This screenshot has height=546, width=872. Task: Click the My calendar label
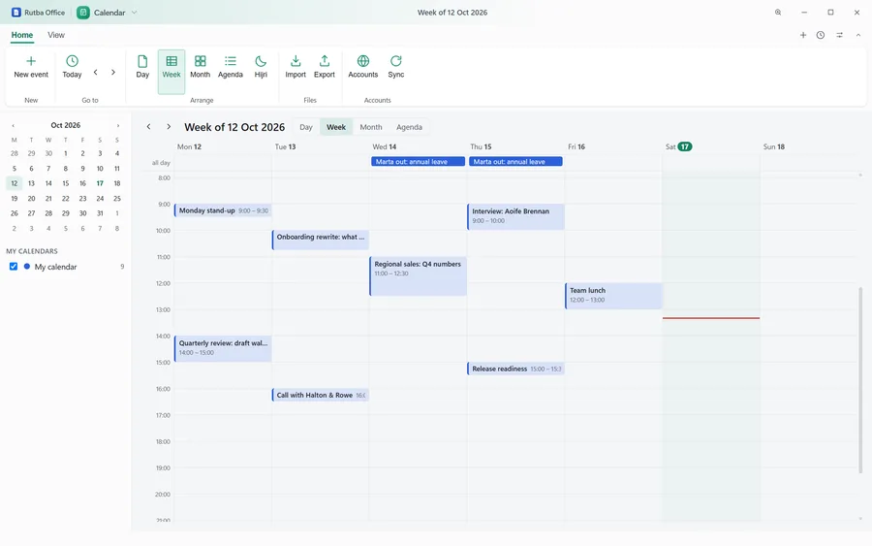click(x=55, y=267)
